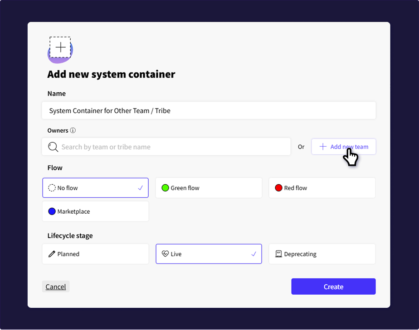
Task: Click the blue Marketplace color circle
Action: [52, 211]
